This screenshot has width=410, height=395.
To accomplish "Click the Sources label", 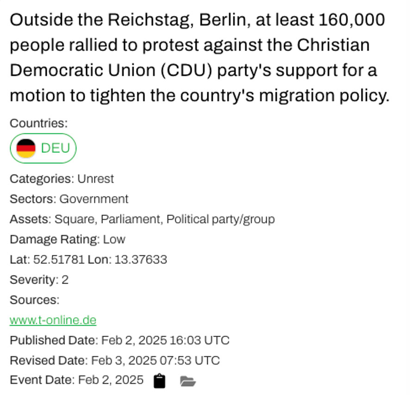I will pyautogui.click(x=35, y=300).
